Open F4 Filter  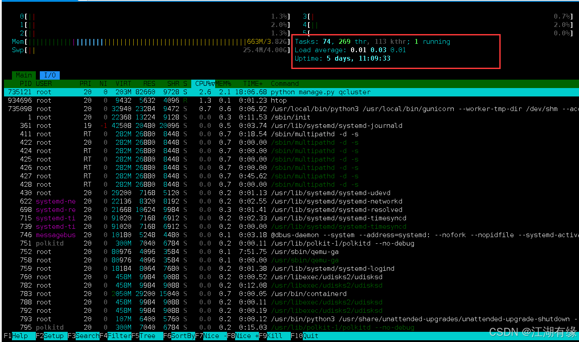(116, 336)
